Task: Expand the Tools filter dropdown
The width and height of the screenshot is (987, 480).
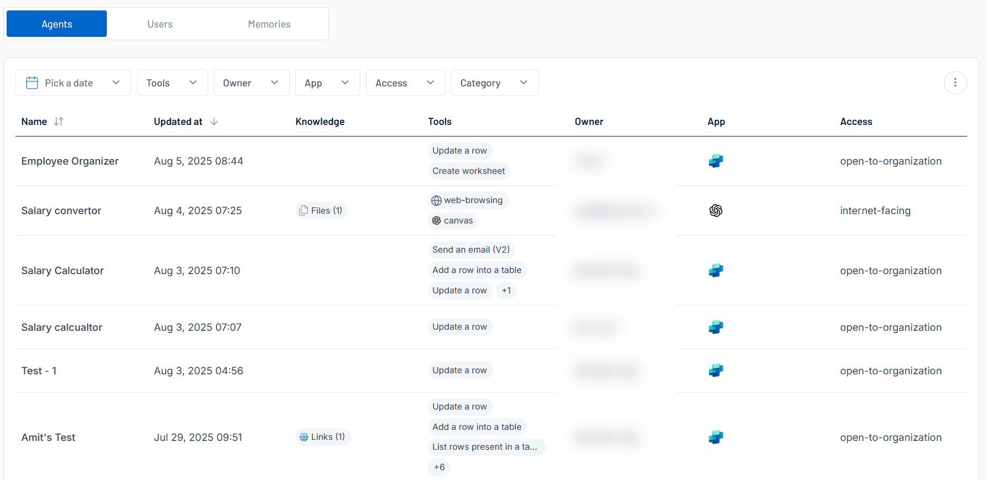Action: coord(172,83)
